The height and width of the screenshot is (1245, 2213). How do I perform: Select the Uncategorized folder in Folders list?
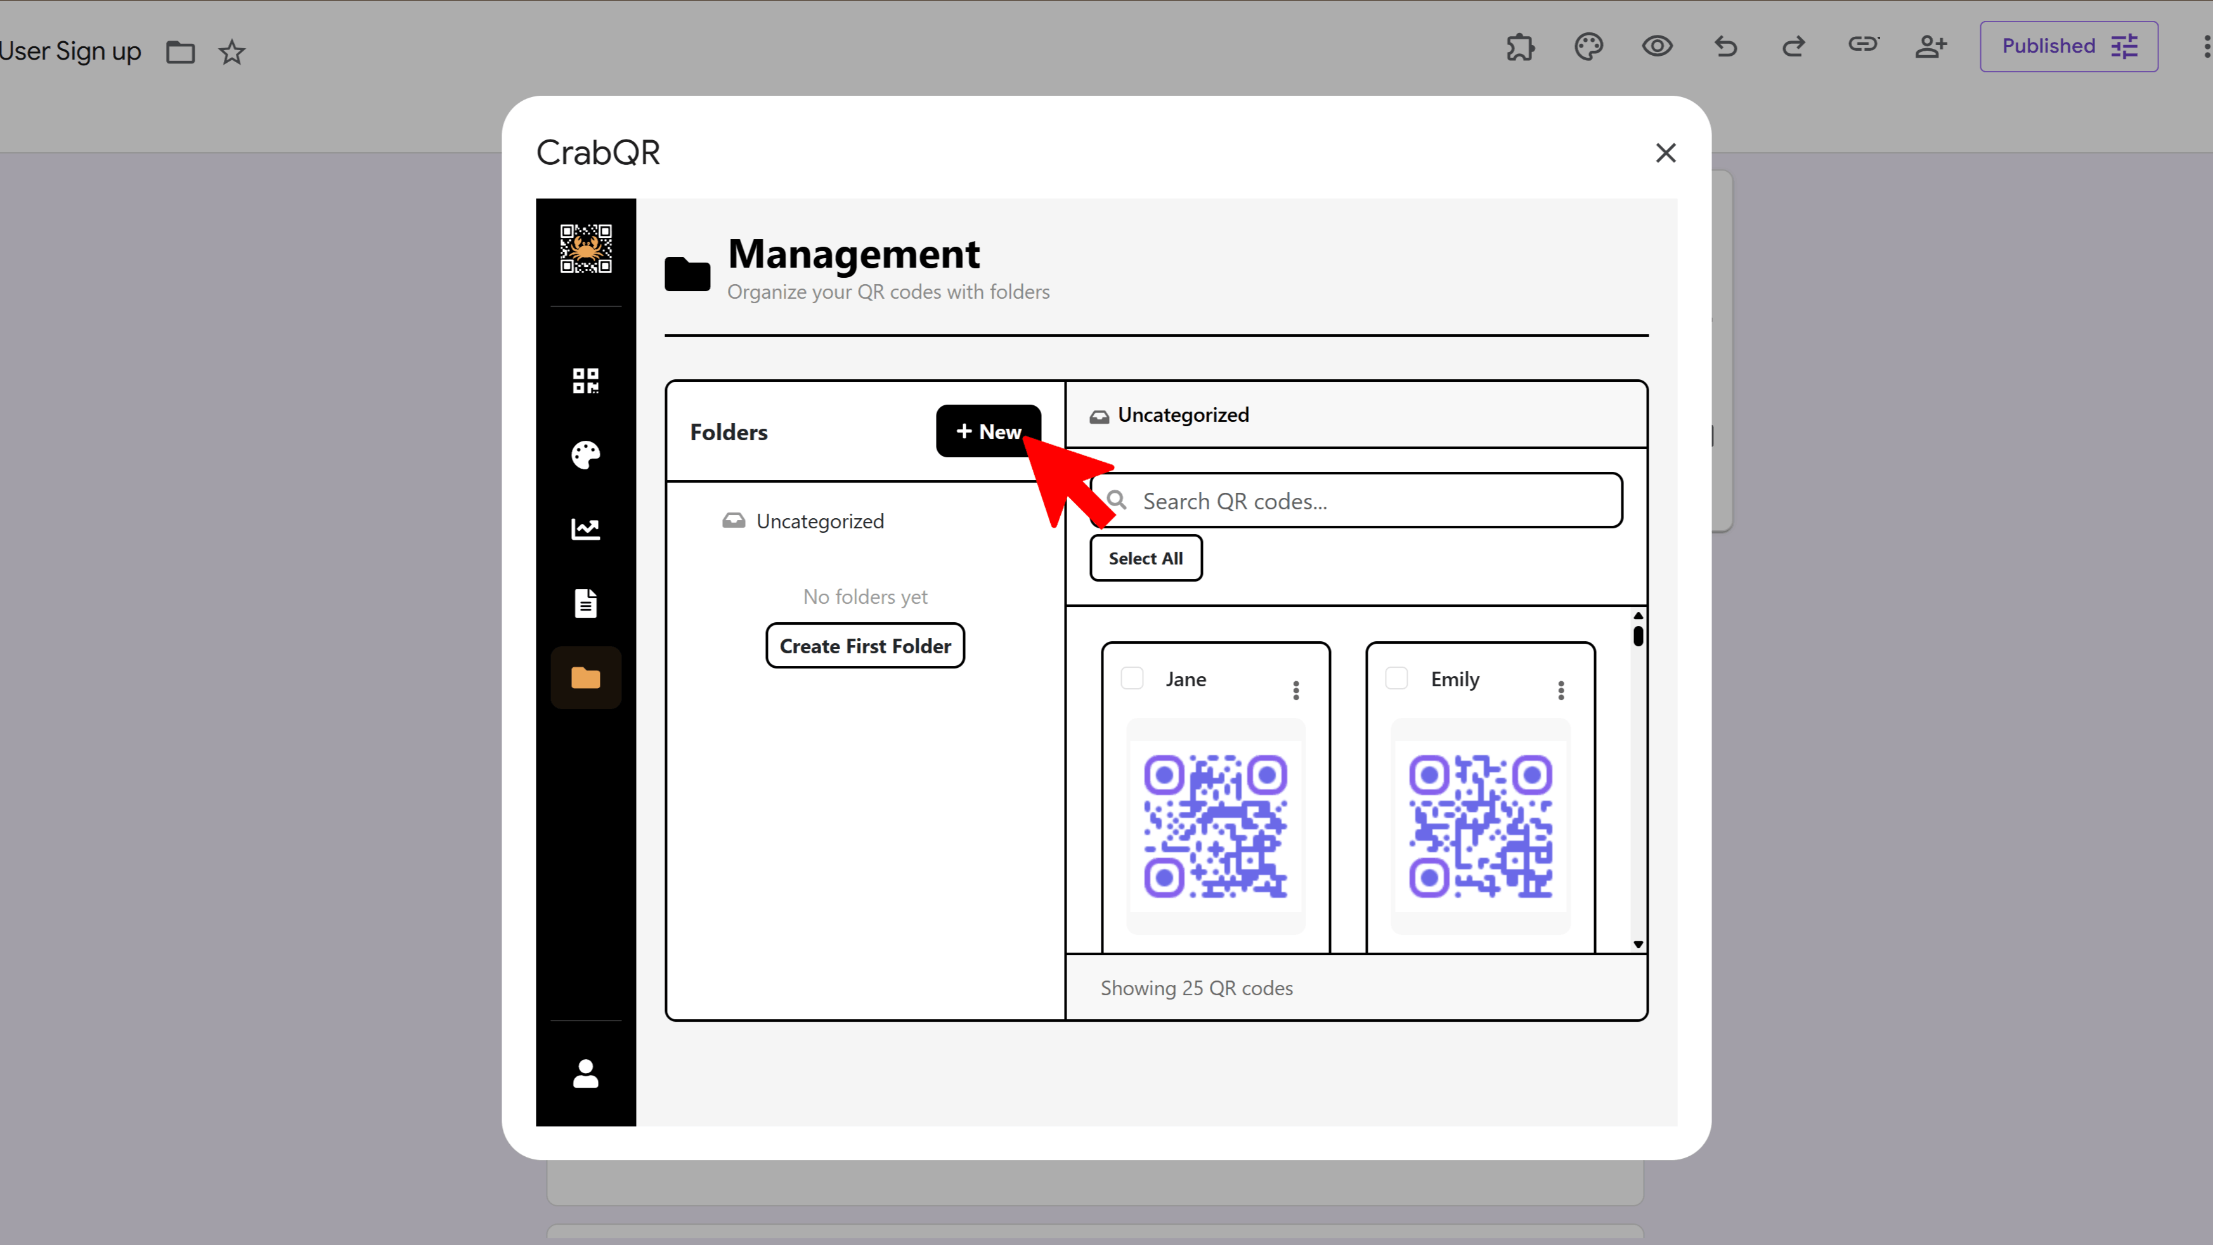(819, 521)
